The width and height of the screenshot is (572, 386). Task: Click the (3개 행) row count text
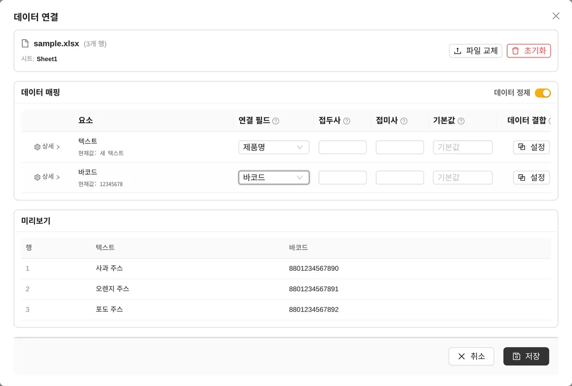[x=95, y=44]
